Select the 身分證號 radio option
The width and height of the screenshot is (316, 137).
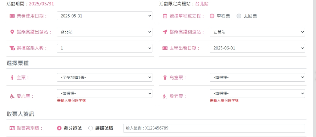pos(59,128)
